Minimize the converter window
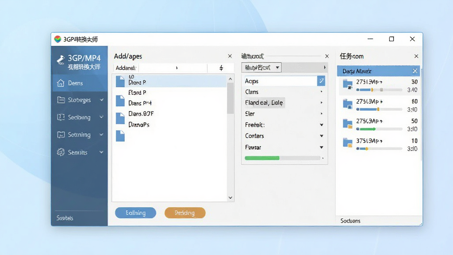This screenshot has width=453, height=255. (370, 39)
